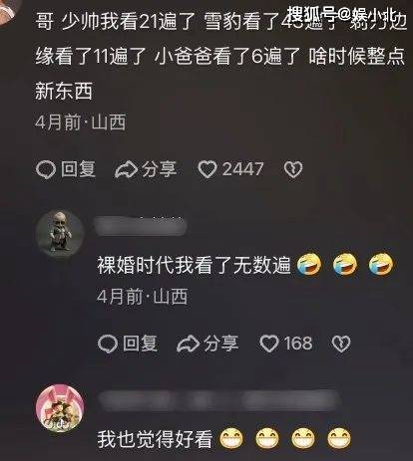Tap share arrow under 裸婚时代 comment
The width and height of the screenshot is (413, 461).
tap(188, 344)
